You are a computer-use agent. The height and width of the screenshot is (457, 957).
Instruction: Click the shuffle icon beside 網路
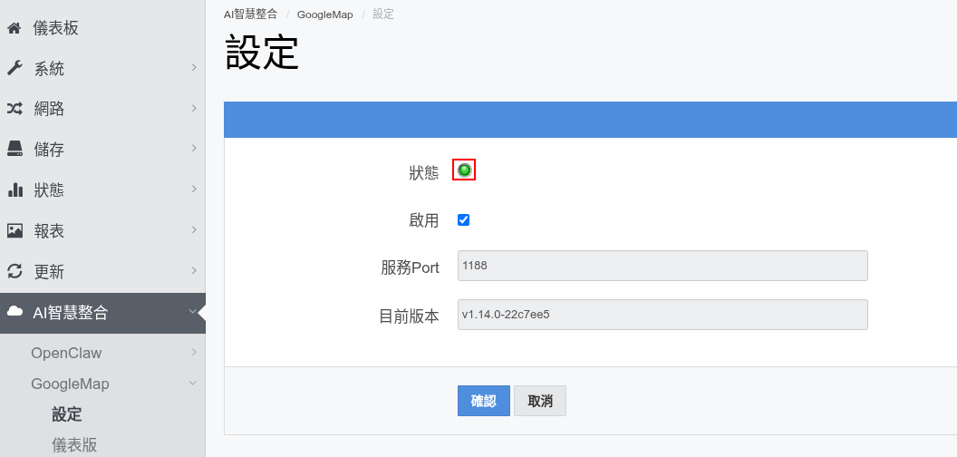coord(14,109)
